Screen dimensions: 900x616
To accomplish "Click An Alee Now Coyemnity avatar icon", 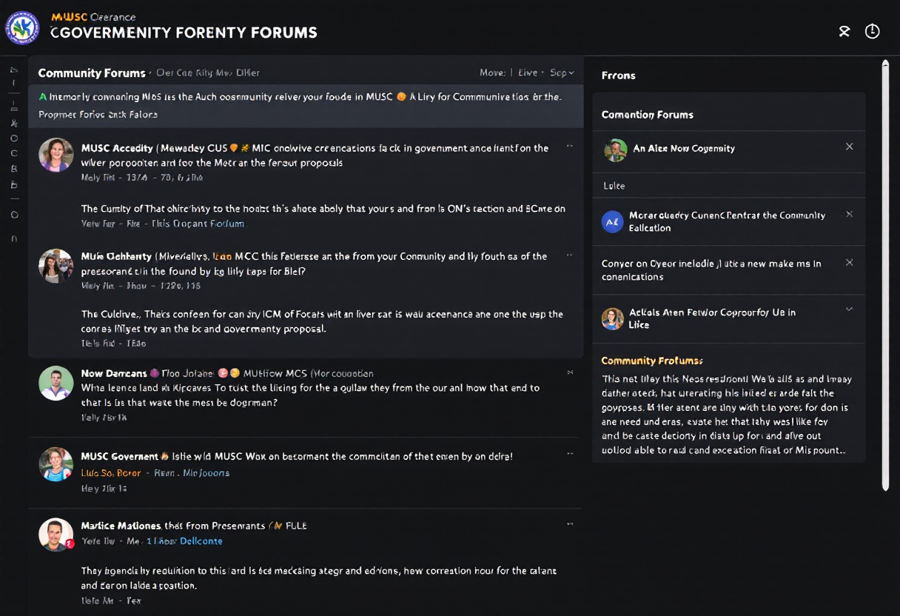I will (615, 150).
